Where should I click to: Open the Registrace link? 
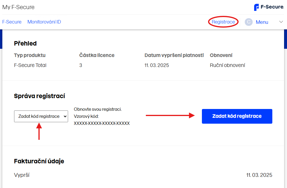(x=223, y=22)
